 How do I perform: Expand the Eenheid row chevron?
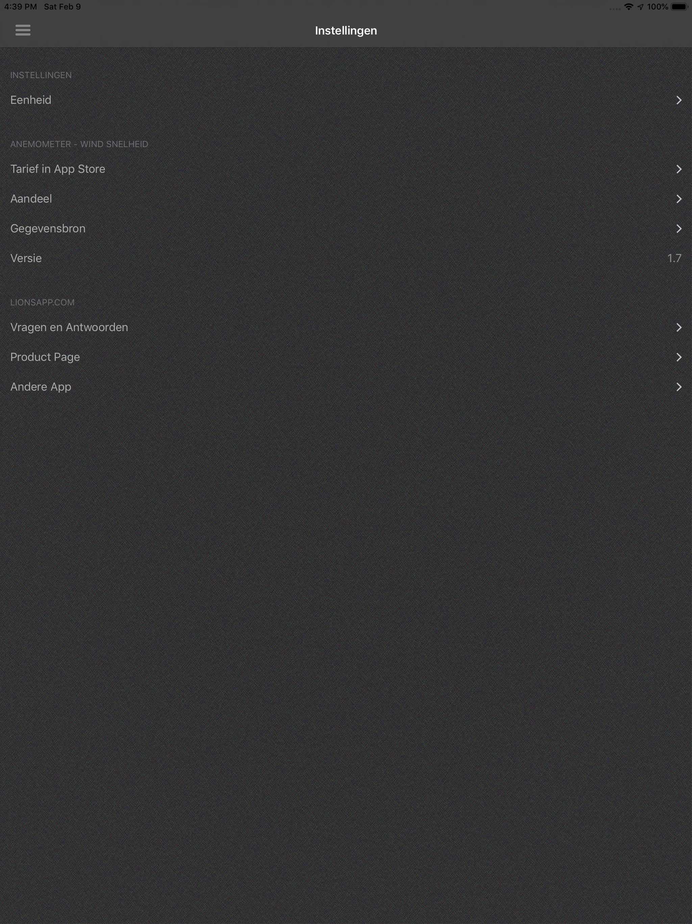click(678, 100)
